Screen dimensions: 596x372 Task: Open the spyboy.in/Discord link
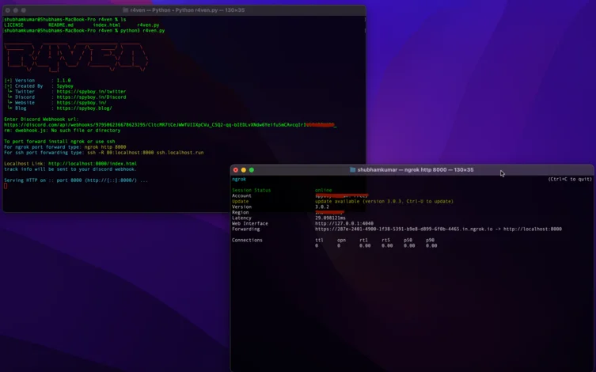pos(91,97)
